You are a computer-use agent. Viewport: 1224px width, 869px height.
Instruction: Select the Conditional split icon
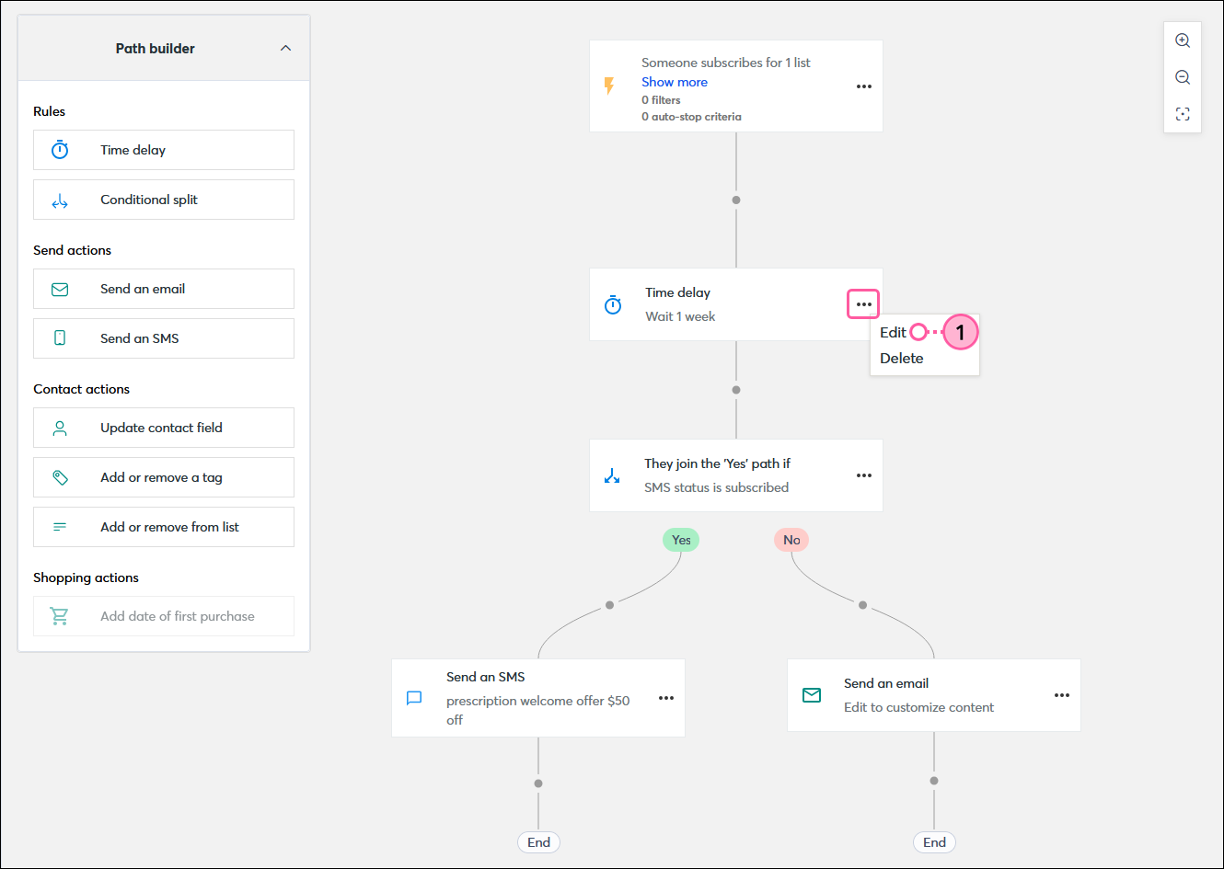[59, 199]
